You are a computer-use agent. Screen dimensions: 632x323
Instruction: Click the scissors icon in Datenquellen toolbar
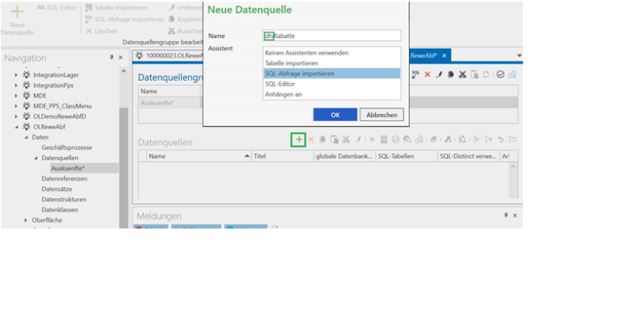pos(346,140)
